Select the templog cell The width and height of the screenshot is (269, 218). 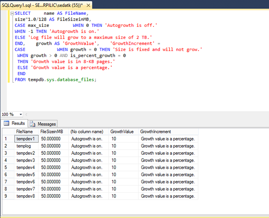26,146
